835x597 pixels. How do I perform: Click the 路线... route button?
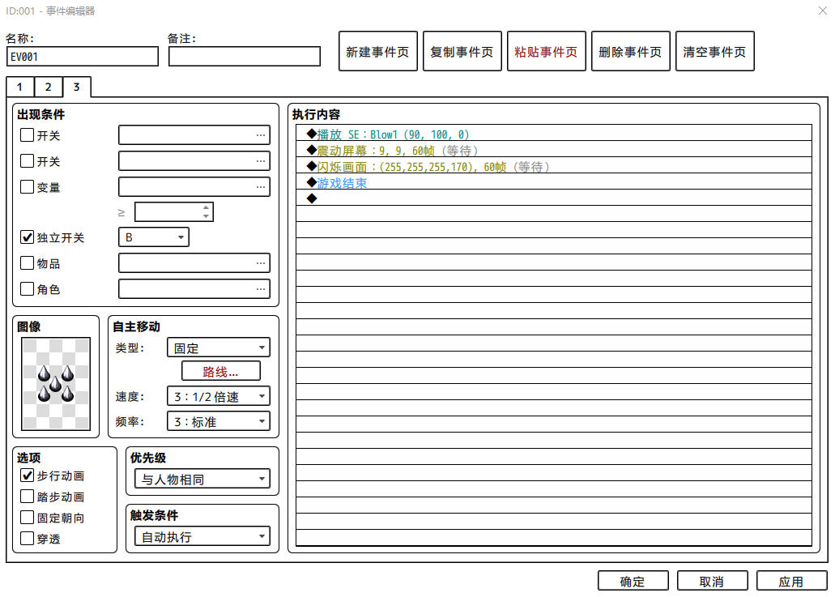(221, 371)
